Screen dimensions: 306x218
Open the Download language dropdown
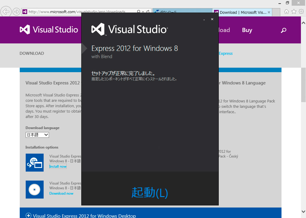(x=37, y=135)
